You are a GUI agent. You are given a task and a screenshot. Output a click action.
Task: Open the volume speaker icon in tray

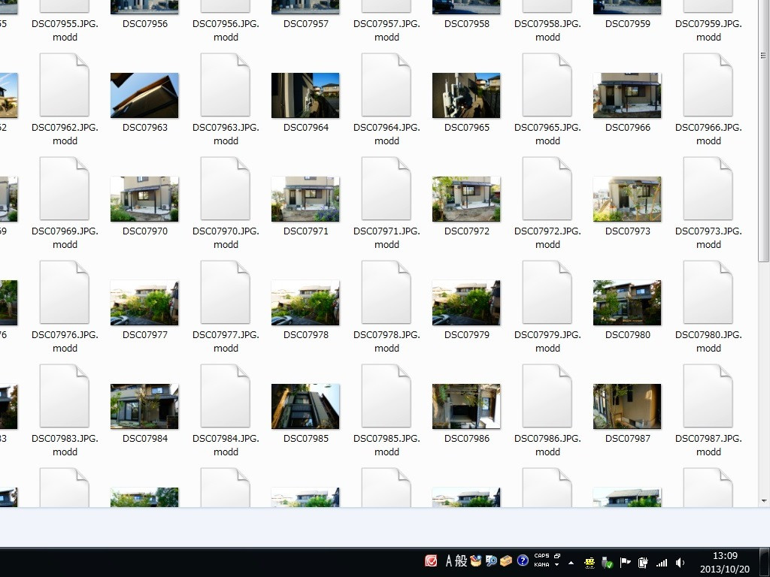click(681, 563)
